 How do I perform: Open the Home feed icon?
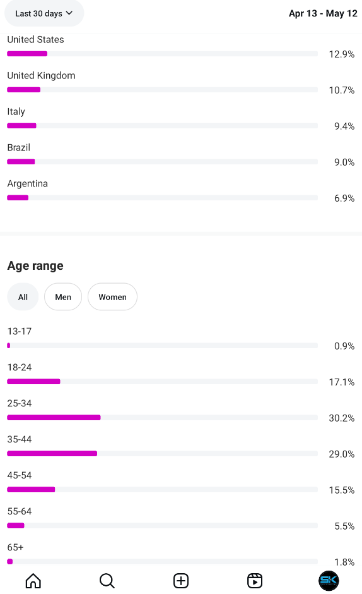click(33, 581)
